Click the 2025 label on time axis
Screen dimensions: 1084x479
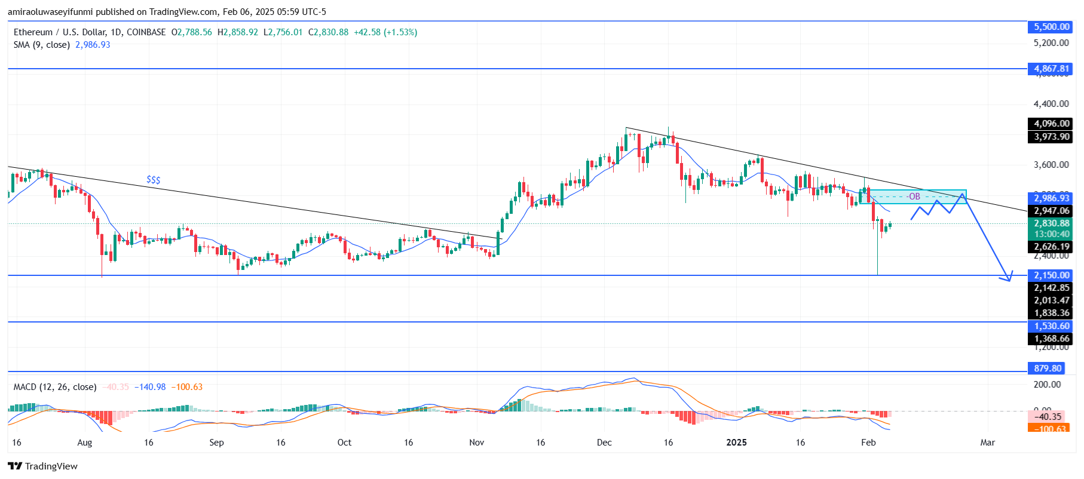(736, 443)
